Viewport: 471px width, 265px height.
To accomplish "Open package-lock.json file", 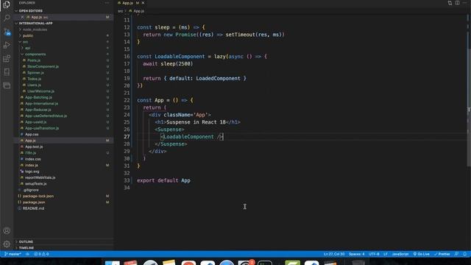I will coord(38,196).
